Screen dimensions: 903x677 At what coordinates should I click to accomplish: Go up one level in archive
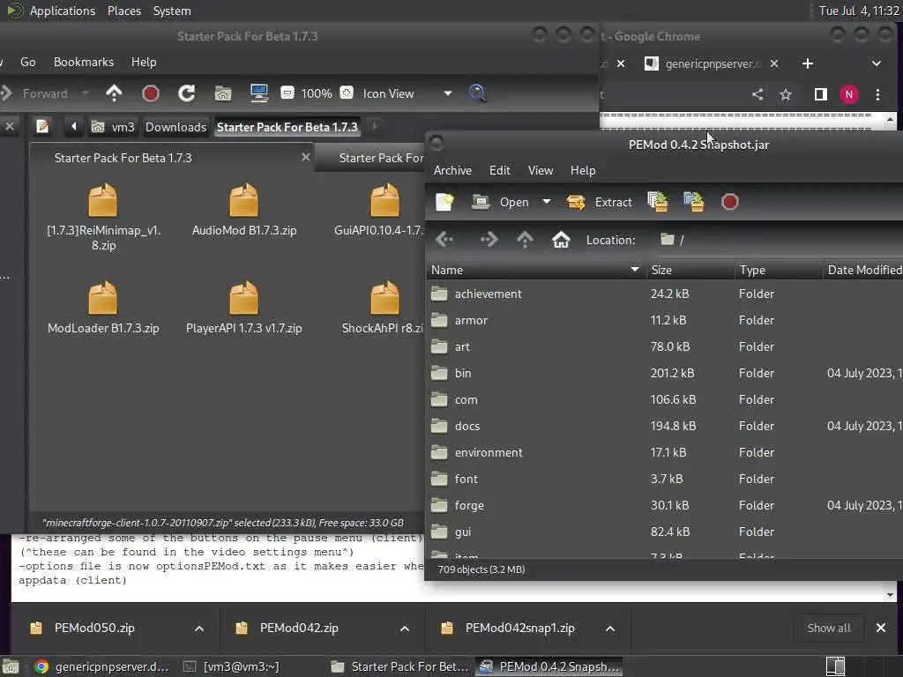pos(525,240)
